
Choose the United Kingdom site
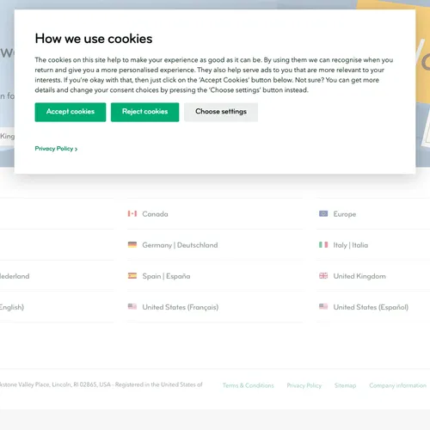click(359, 276)
